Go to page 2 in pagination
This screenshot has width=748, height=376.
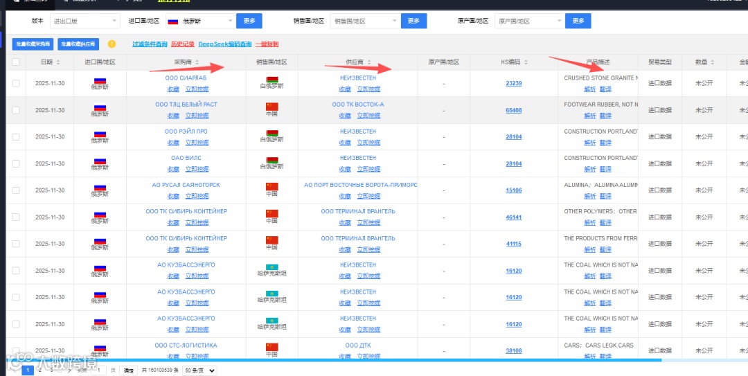(41, 370)
